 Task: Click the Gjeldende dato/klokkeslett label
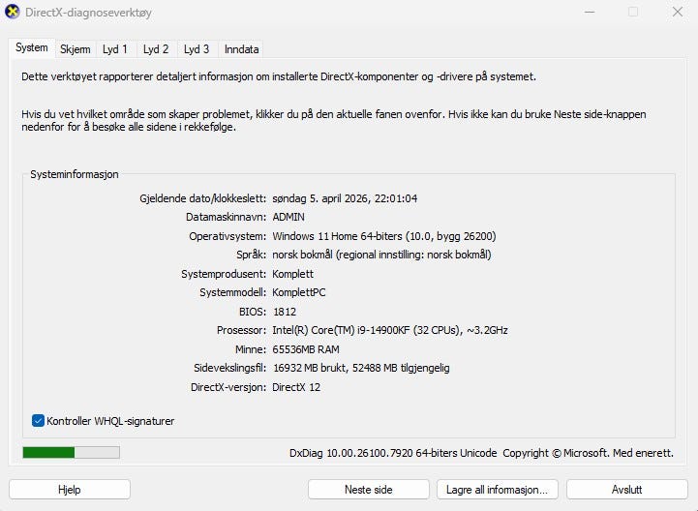click(x=203, y=198)
